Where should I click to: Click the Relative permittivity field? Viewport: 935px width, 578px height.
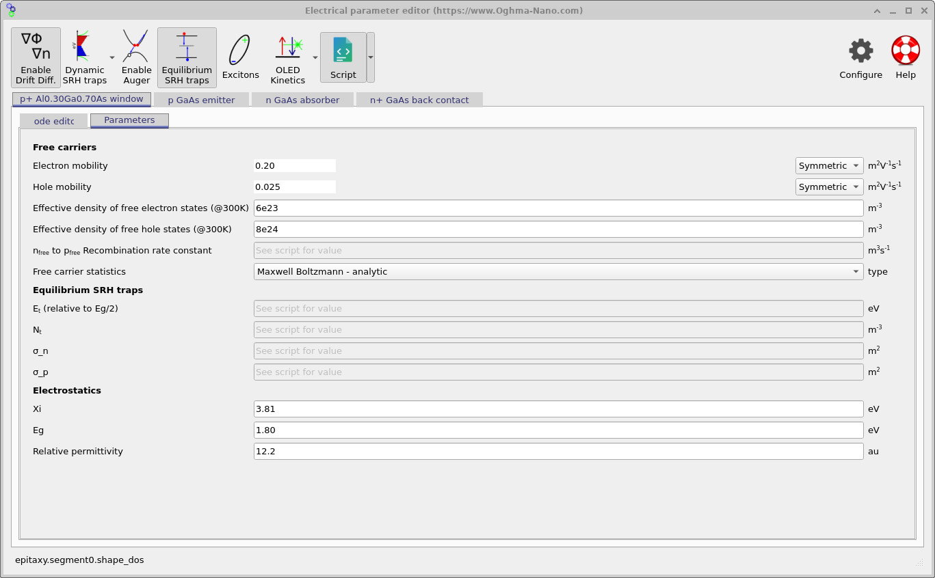558,451
